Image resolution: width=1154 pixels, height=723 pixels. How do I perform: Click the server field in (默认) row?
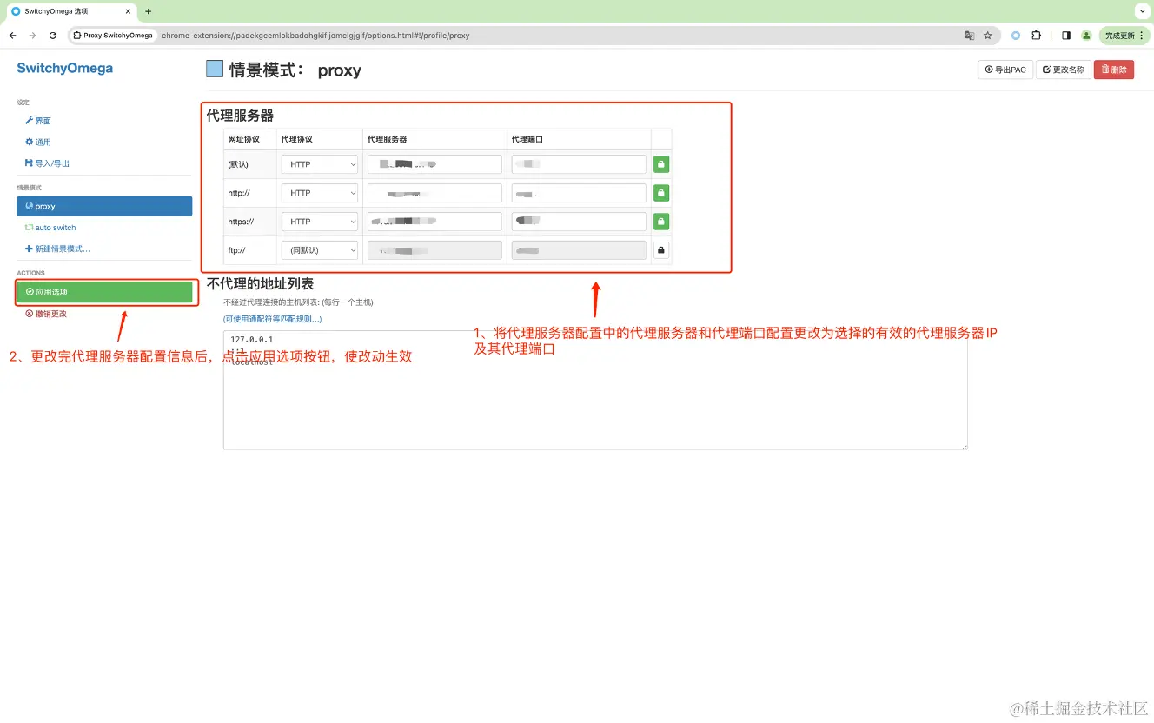434,164
